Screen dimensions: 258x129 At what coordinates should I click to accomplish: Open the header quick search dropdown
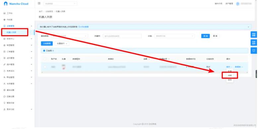[60, 3]
